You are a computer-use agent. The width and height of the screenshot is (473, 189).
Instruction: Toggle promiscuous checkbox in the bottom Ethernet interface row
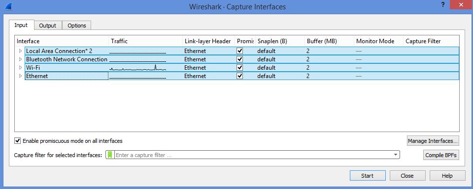pyautogui.click(x=240, y=76)
